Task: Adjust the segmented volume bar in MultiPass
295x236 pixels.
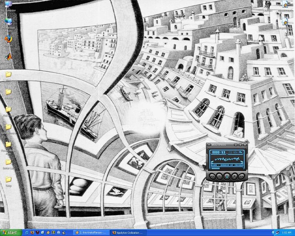Action: [x=215, y=168]
